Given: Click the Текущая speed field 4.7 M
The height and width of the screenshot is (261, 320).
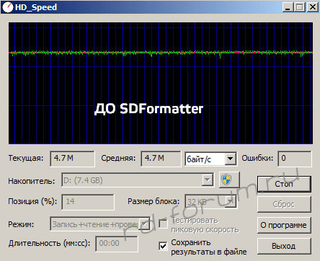Looking at the screenshot, I should 72,159.
